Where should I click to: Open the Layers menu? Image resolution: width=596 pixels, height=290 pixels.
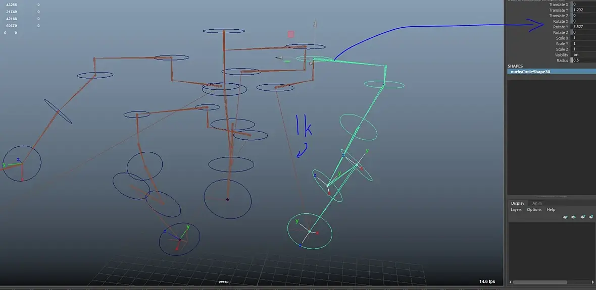[516, 209]
